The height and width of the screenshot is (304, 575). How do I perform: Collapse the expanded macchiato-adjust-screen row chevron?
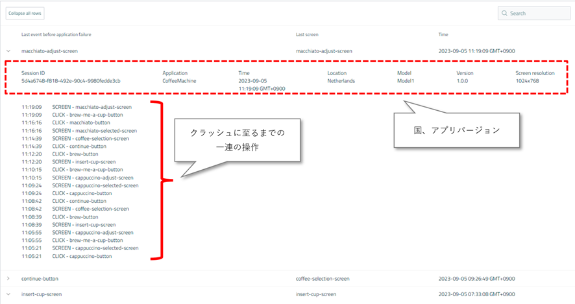(8, 50)
